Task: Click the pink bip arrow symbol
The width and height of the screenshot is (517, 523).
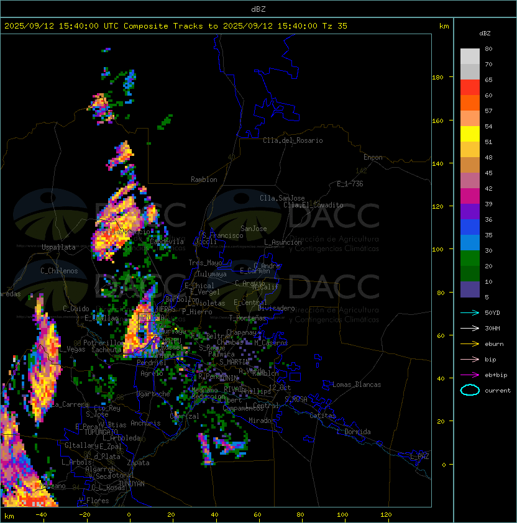Action: click(470, 359)
